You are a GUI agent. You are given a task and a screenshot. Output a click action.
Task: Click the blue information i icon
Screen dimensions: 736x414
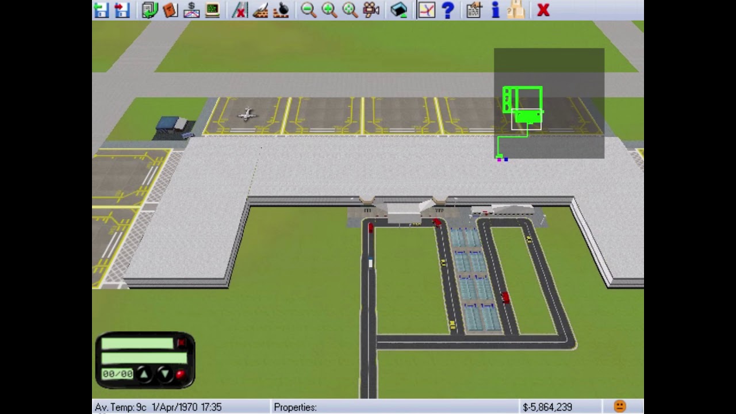tap(495, 10)
